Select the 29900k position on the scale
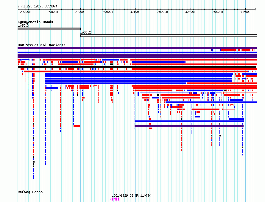265x202 pixels. [80, 12]
